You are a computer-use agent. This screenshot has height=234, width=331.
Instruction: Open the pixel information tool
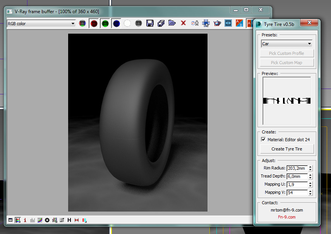pos(25,220)
